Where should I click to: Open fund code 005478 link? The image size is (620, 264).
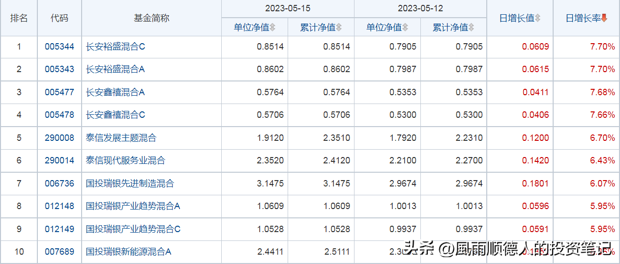coord(59,115)
